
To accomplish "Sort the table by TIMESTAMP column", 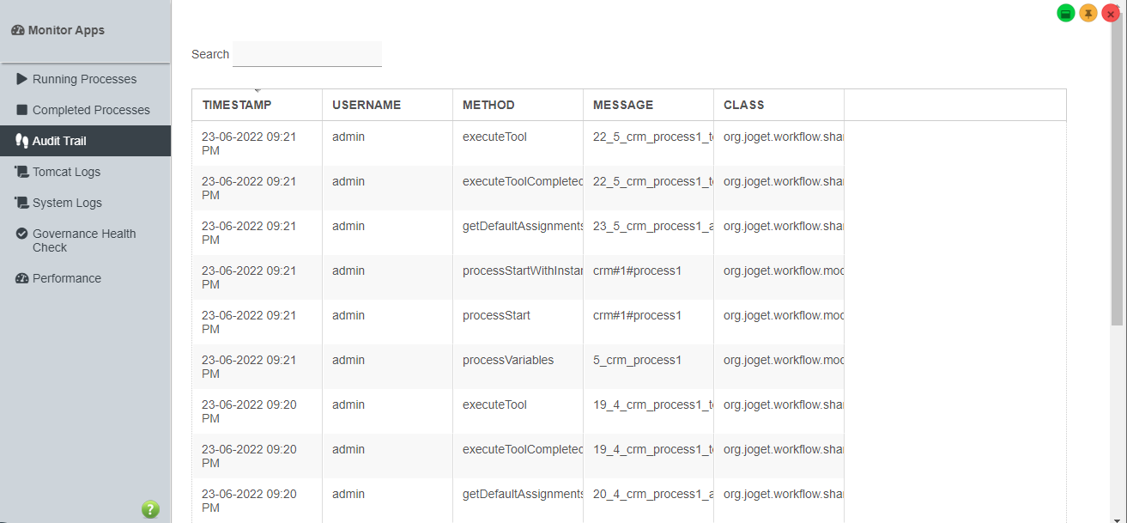I will 237,105.
